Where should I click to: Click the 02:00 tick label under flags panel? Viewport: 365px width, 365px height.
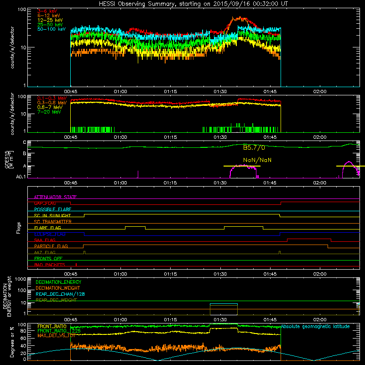click(320, 274)
